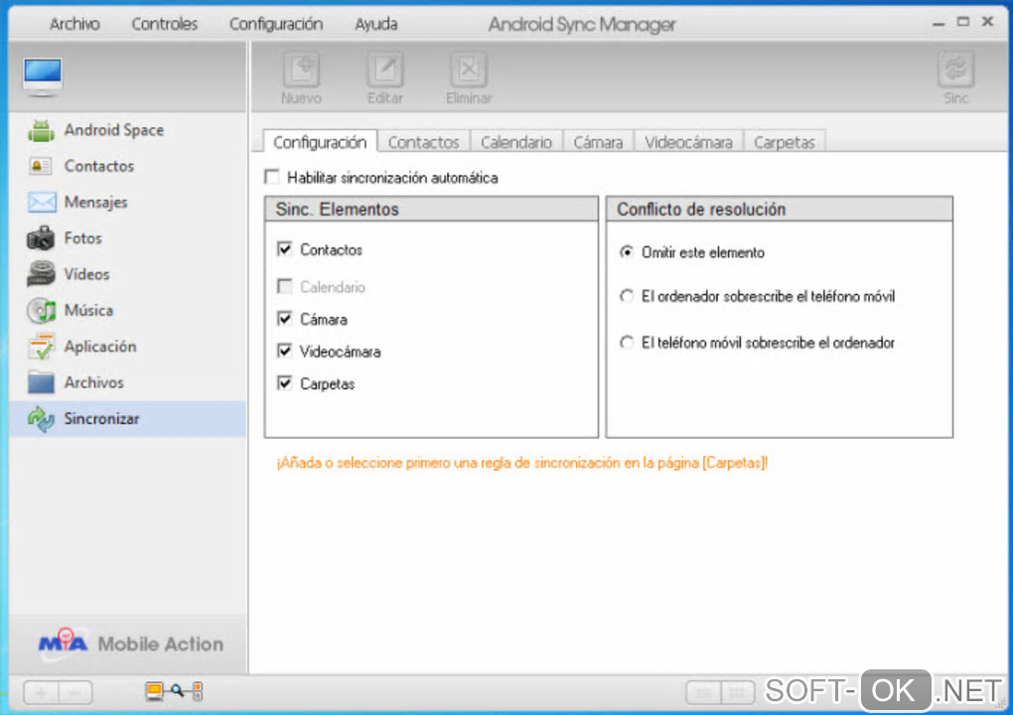
Task: Select Sincronizar in the sidebar
Action: pyautogui.click(x=128, y=418)
